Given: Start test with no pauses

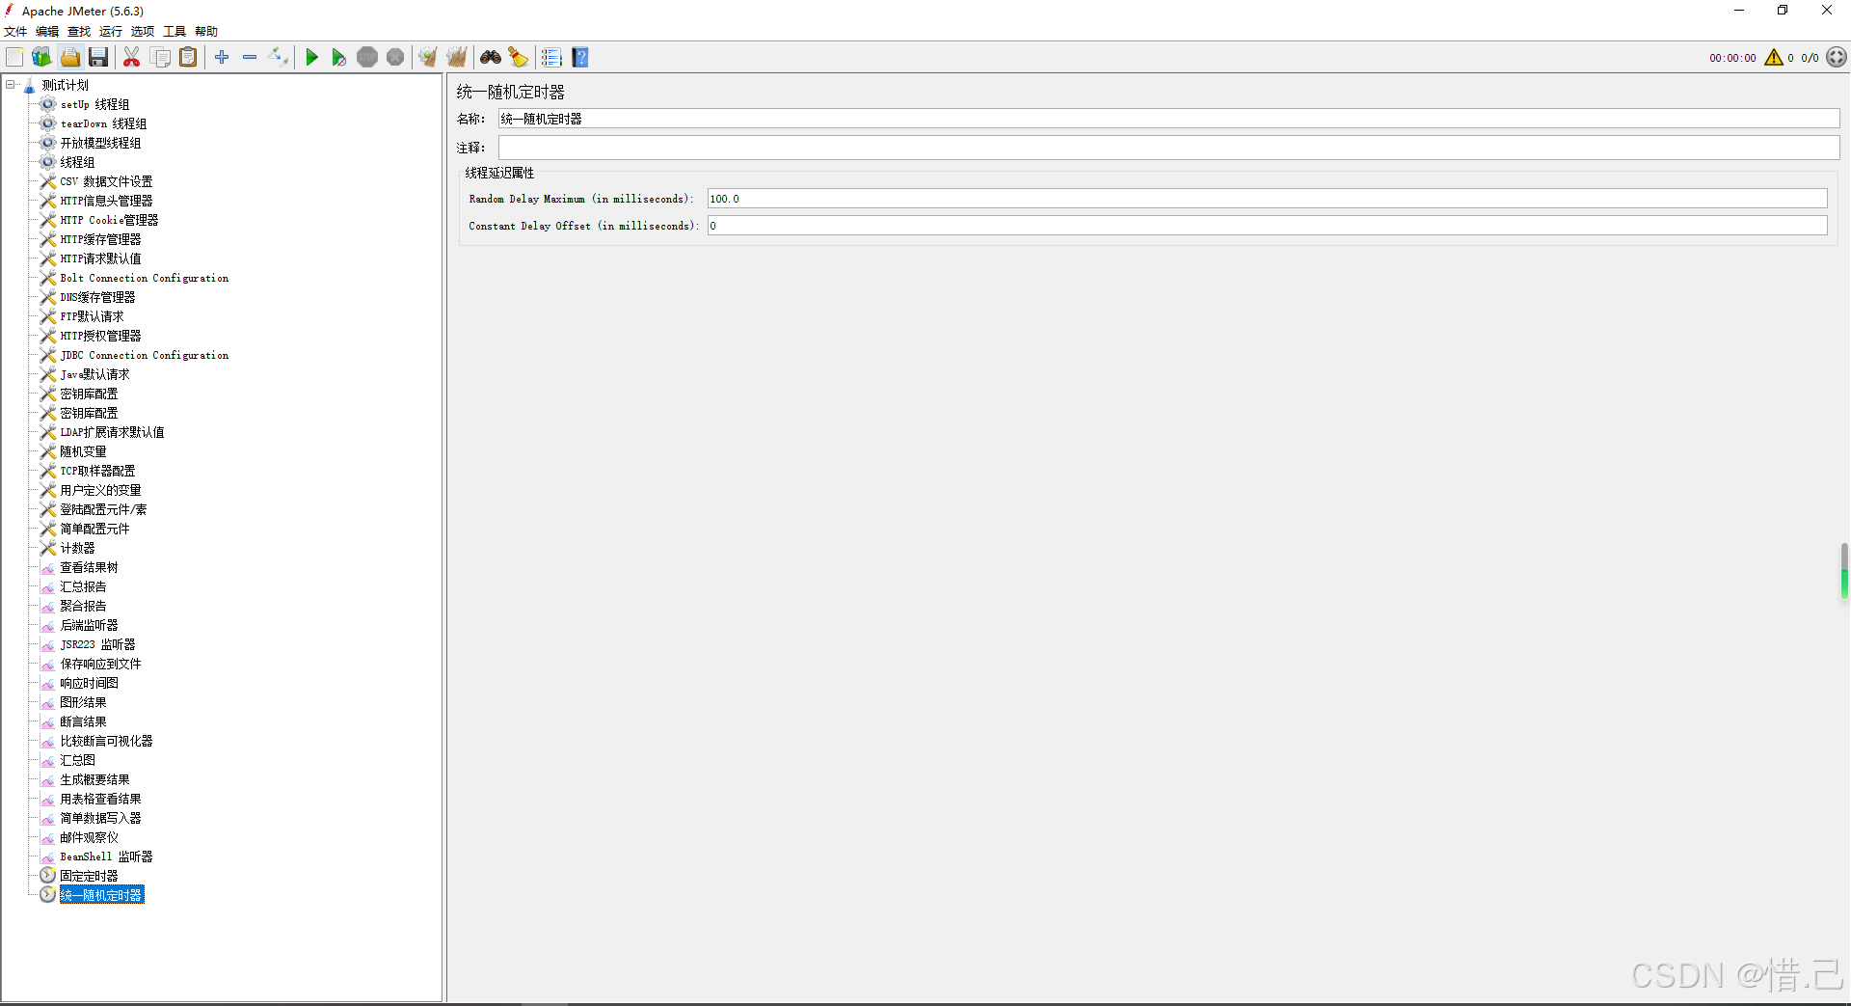Looking at the screenshot, I should coord(338,58).
